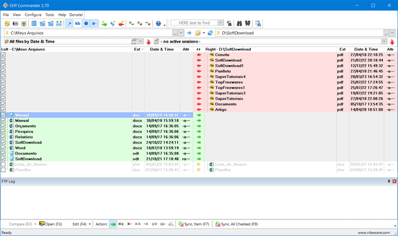Click the sessions document icon
This screenshot has height=236, width=398.
[x=156, y=42]
